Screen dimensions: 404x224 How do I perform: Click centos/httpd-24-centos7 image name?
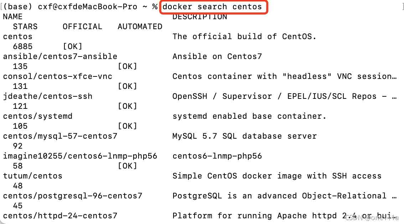point(60,216)
